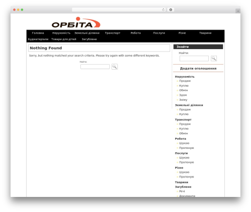Screen dimensions: 251x212
Task: Open Продам under sidebar Земельні ділянки
Action: [185, 110]
